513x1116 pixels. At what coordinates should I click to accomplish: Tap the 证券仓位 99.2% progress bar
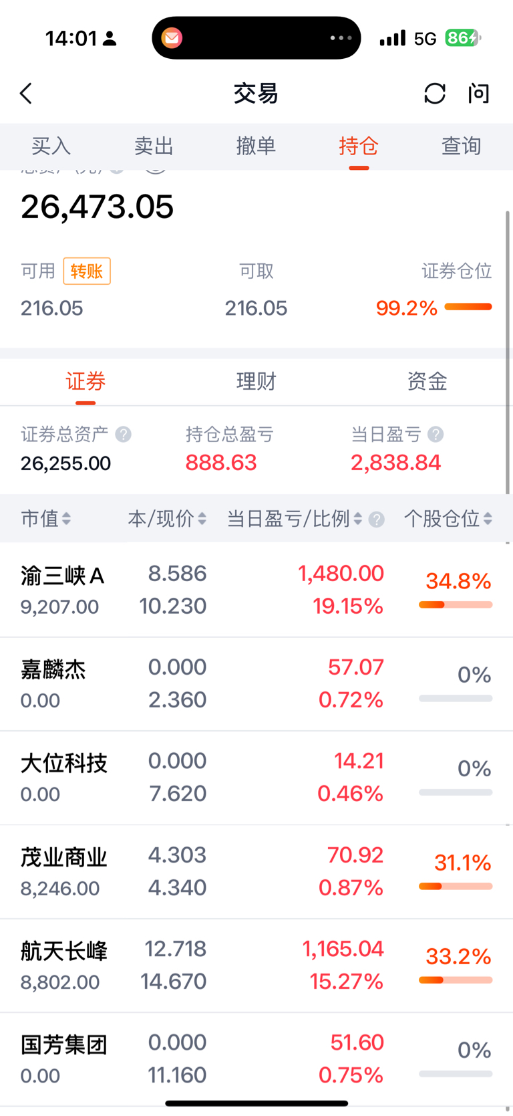click(468, 307)
